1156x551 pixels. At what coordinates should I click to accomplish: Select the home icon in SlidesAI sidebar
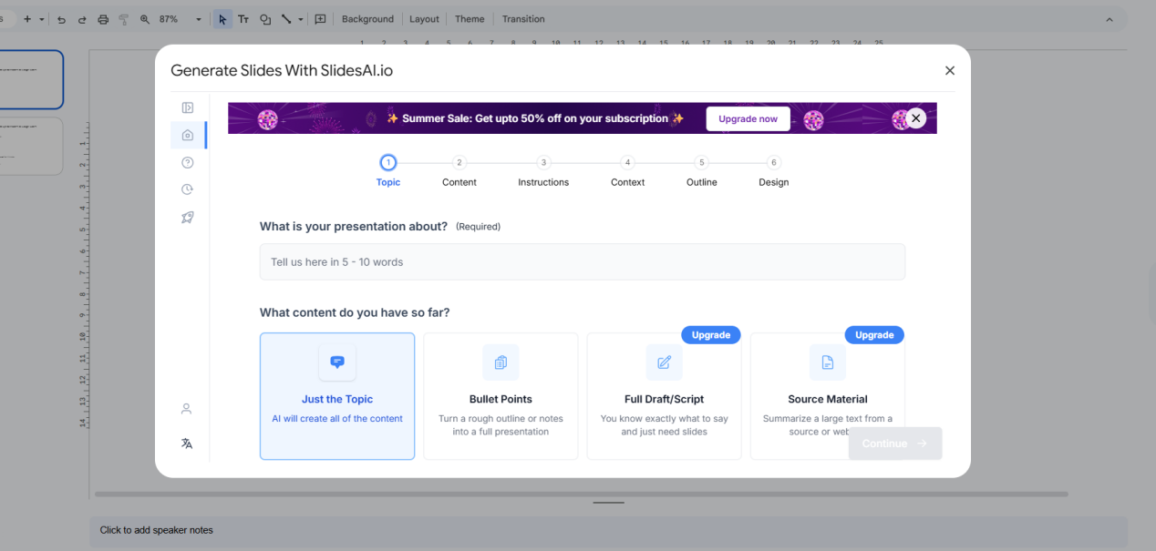pos(187,134)
